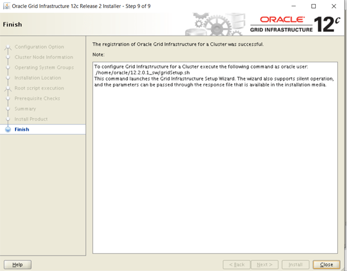Close window using the title bar X

click(334, 6)
